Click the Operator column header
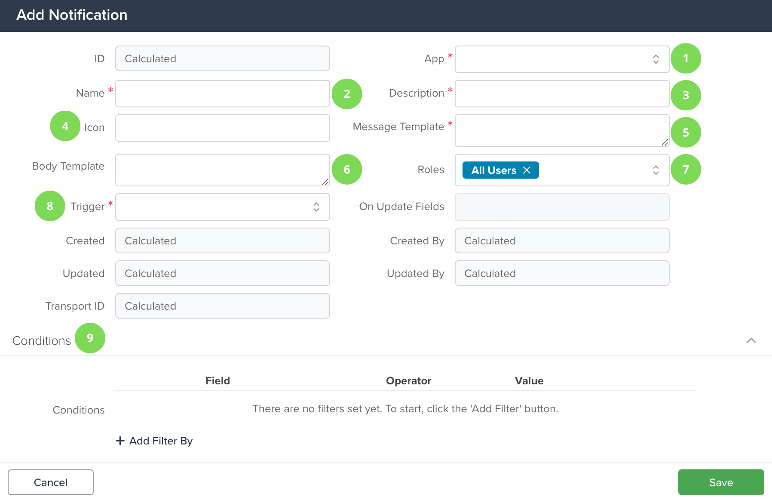The image size is (772, 499). [x=408, y=381]
